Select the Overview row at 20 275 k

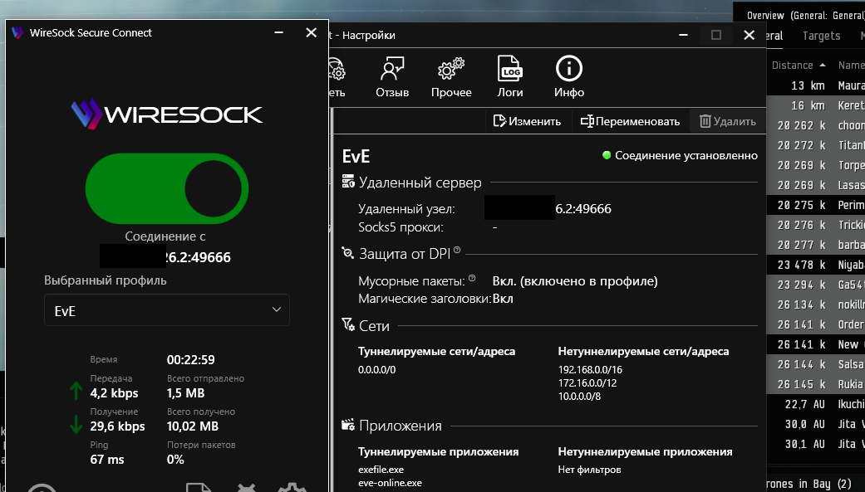click(816, 205)
